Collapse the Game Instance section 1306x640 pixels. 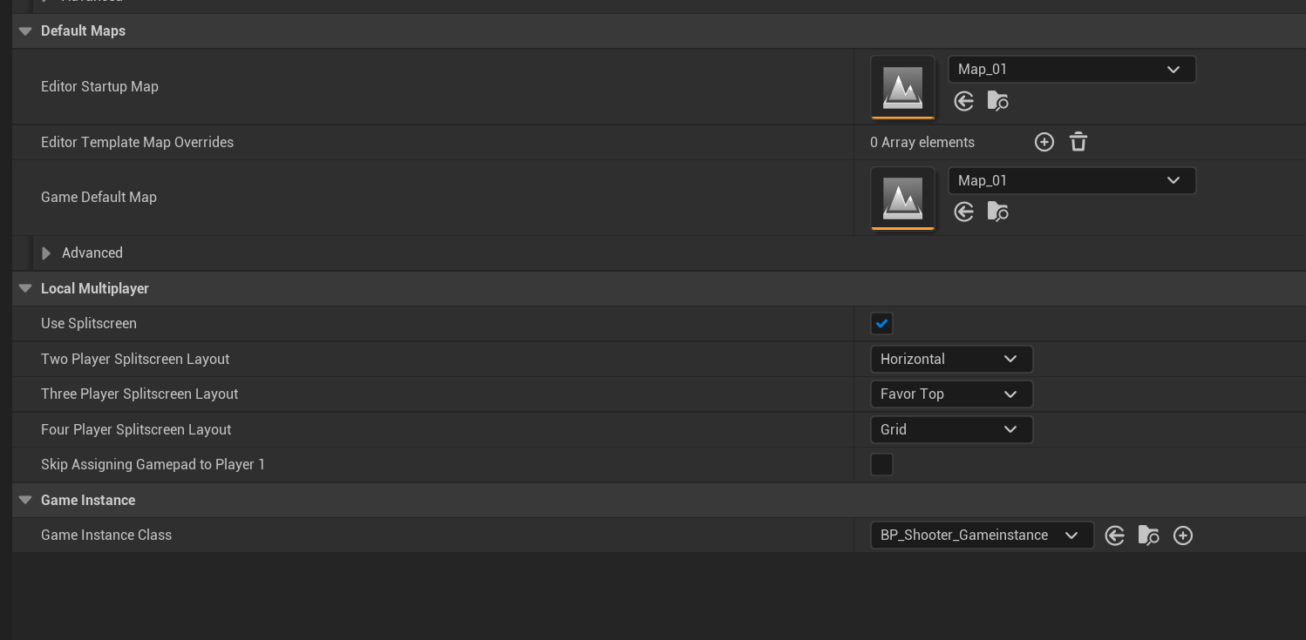(x=25, y=500)
